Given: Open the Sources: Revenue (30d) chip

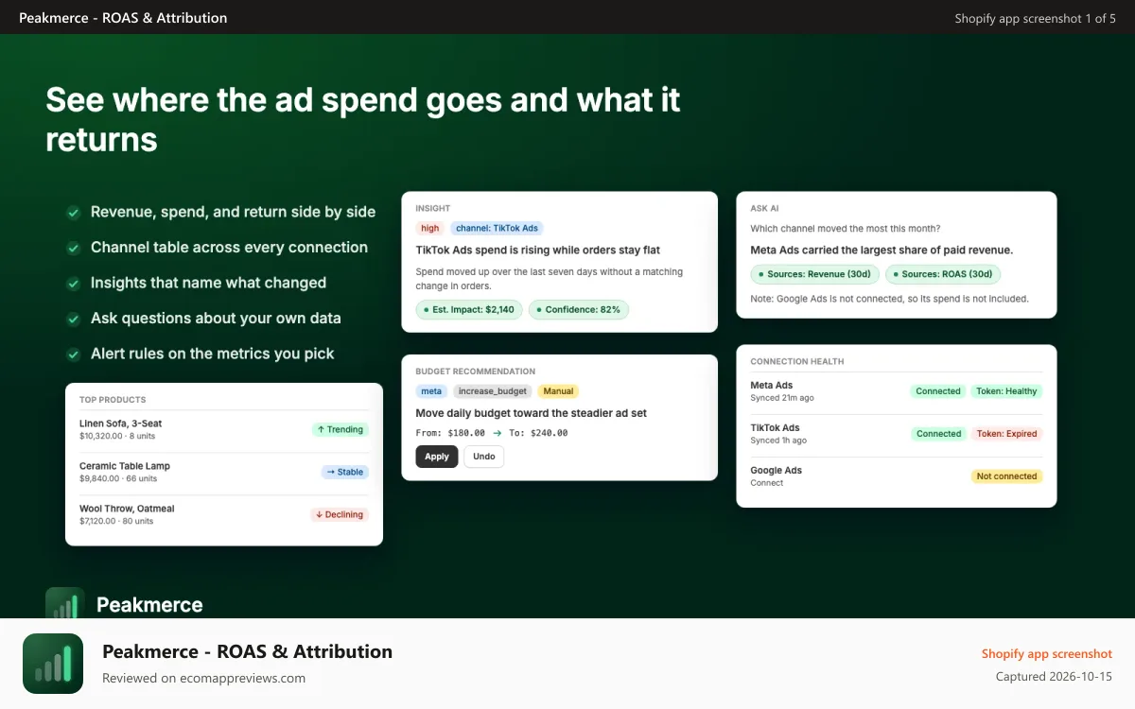Looking at the screenshot, I should pyautogui.click(x=815, y=274).
